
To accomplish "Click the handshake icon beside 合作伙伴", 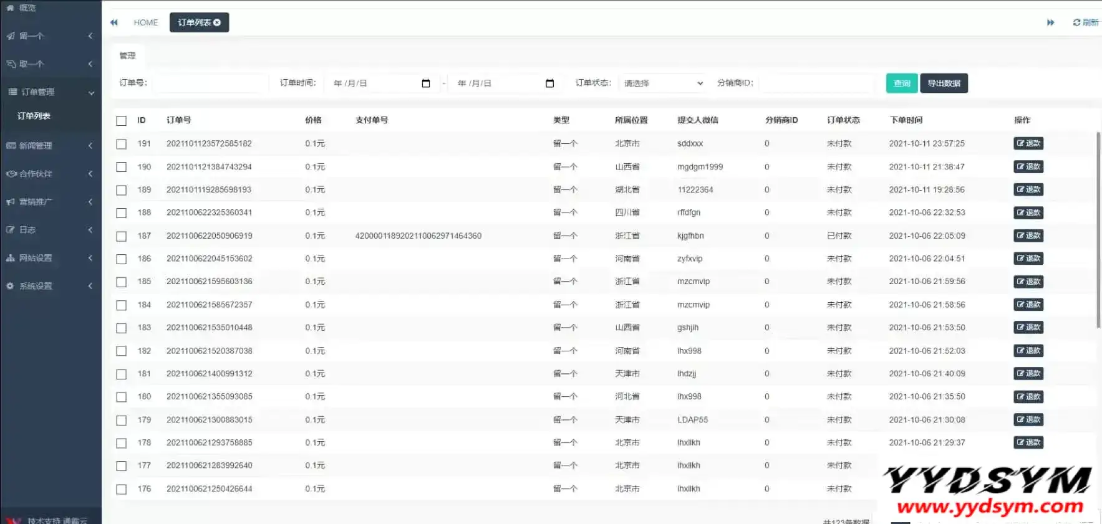I will pos(11,174).
